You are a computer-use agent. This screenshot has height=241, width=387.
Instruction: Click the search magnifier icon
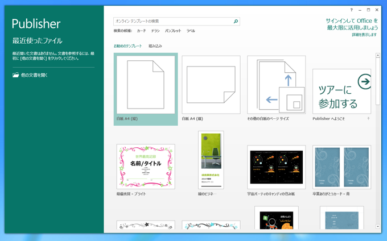pyautogui.click(x=236, y=22)
